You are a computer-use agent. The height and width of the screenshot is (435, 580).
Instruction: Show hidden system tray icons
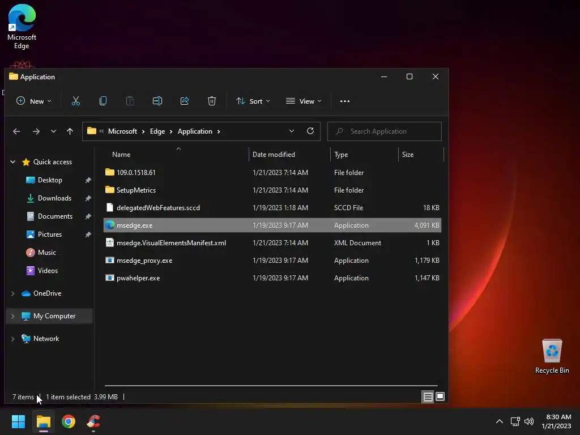click(x=500, y=421)
